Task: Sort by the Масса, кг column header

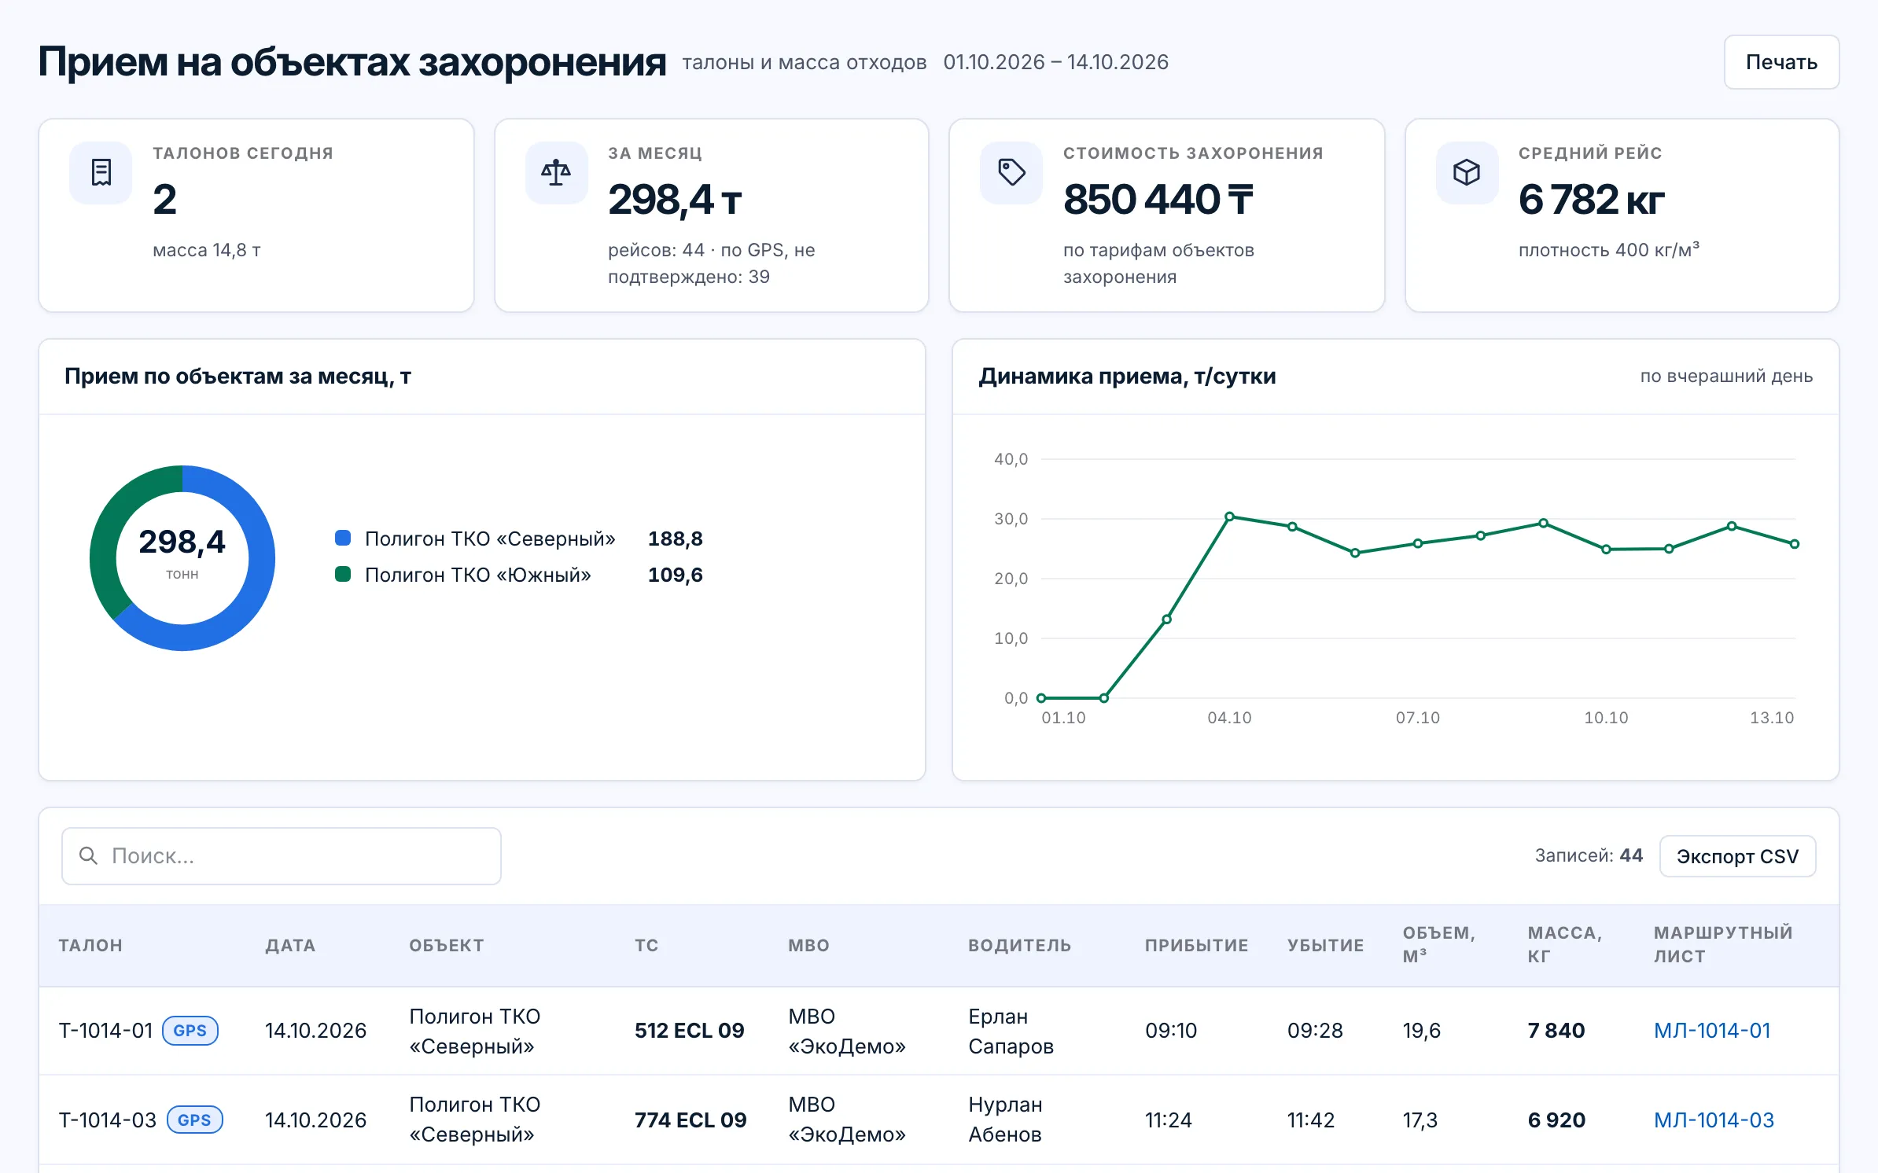Action: 1564,944
